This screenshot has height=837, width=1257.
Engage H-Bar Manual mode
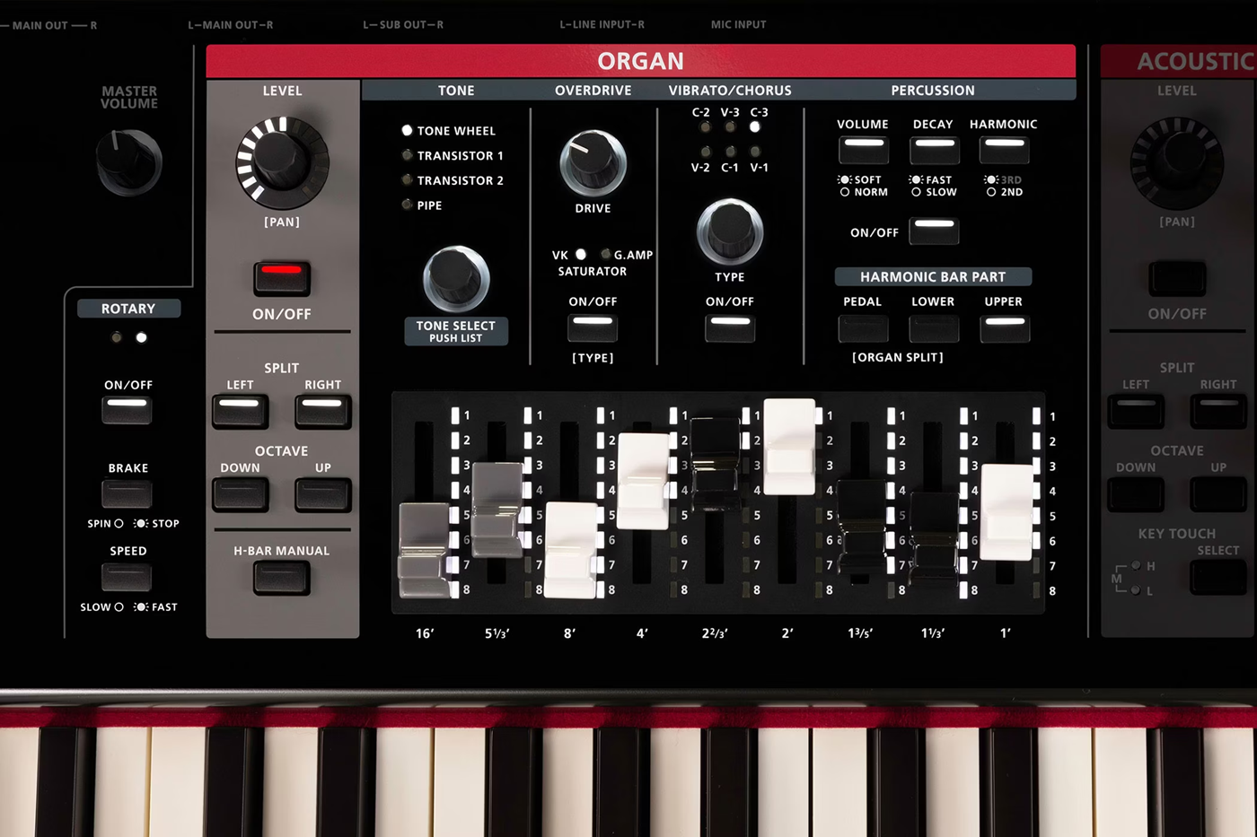click(x=282, y=577)
